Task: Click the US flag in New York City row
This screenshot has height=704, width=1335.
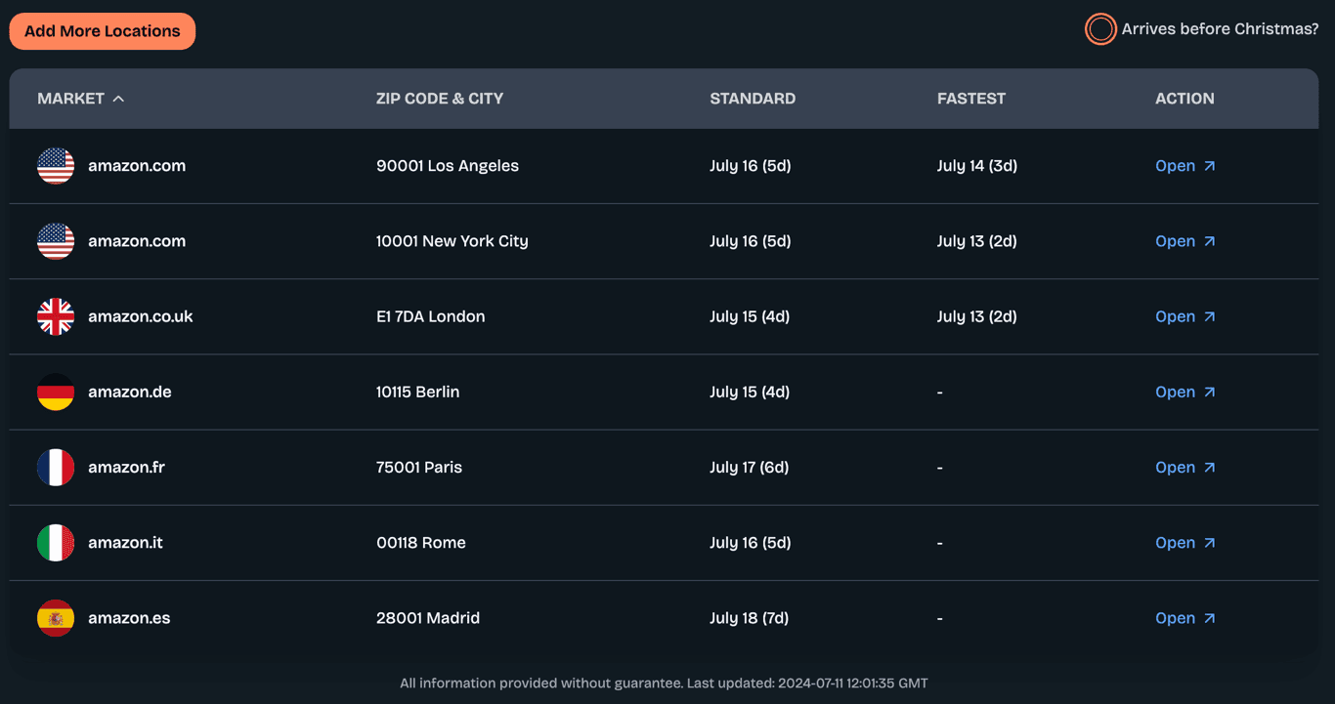Action: point(56,241)
